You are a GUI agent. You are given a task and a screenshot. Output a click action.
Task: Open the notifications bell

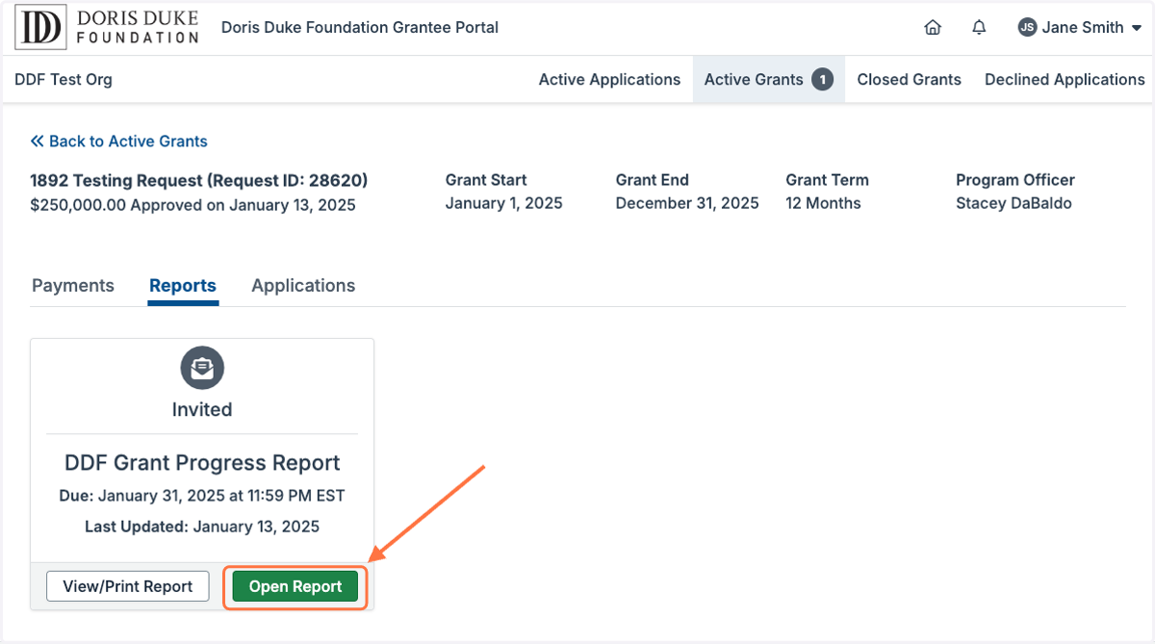pyautogui.click(x=979, y=28)
